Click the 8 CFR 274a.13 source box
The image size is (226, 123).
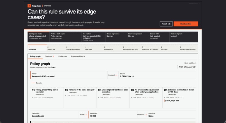click(157, 75)
